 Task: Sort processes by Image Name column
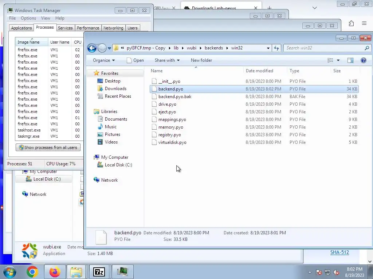click(x=32, y=42)
